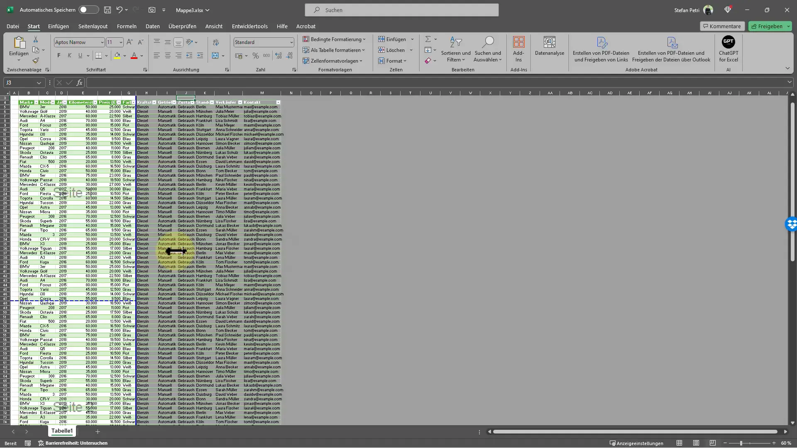Image resolution: width=797 pixels, height=448 pixels.
Task: Open Zellenformatvorlagen icon
Action: pos(335,61)
